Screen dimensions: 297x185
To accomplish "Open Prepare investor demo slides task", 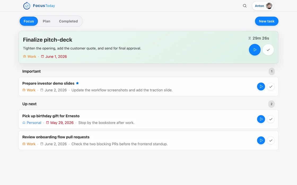I will 48,83.
